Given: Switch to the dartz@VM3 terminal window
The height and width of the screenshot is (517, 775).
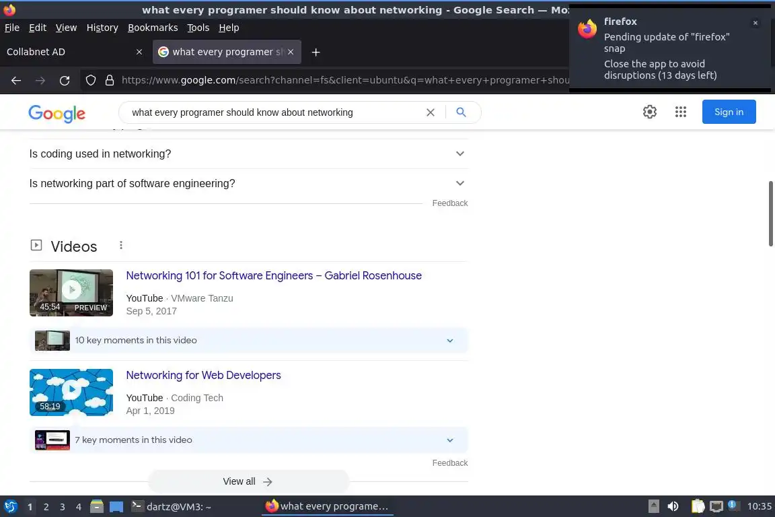Looking at the screenshot, I should coord(171,507).
